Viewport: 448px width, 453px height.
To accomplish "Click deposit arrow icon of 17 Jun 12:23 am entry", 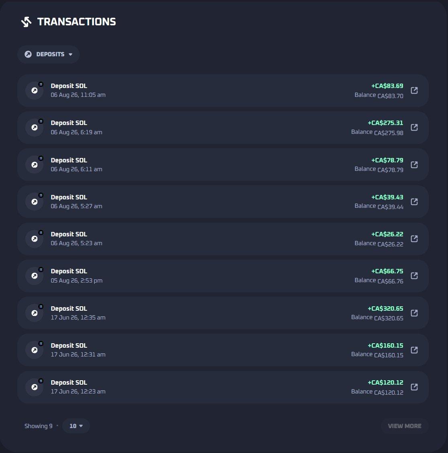I will [35, 387].
